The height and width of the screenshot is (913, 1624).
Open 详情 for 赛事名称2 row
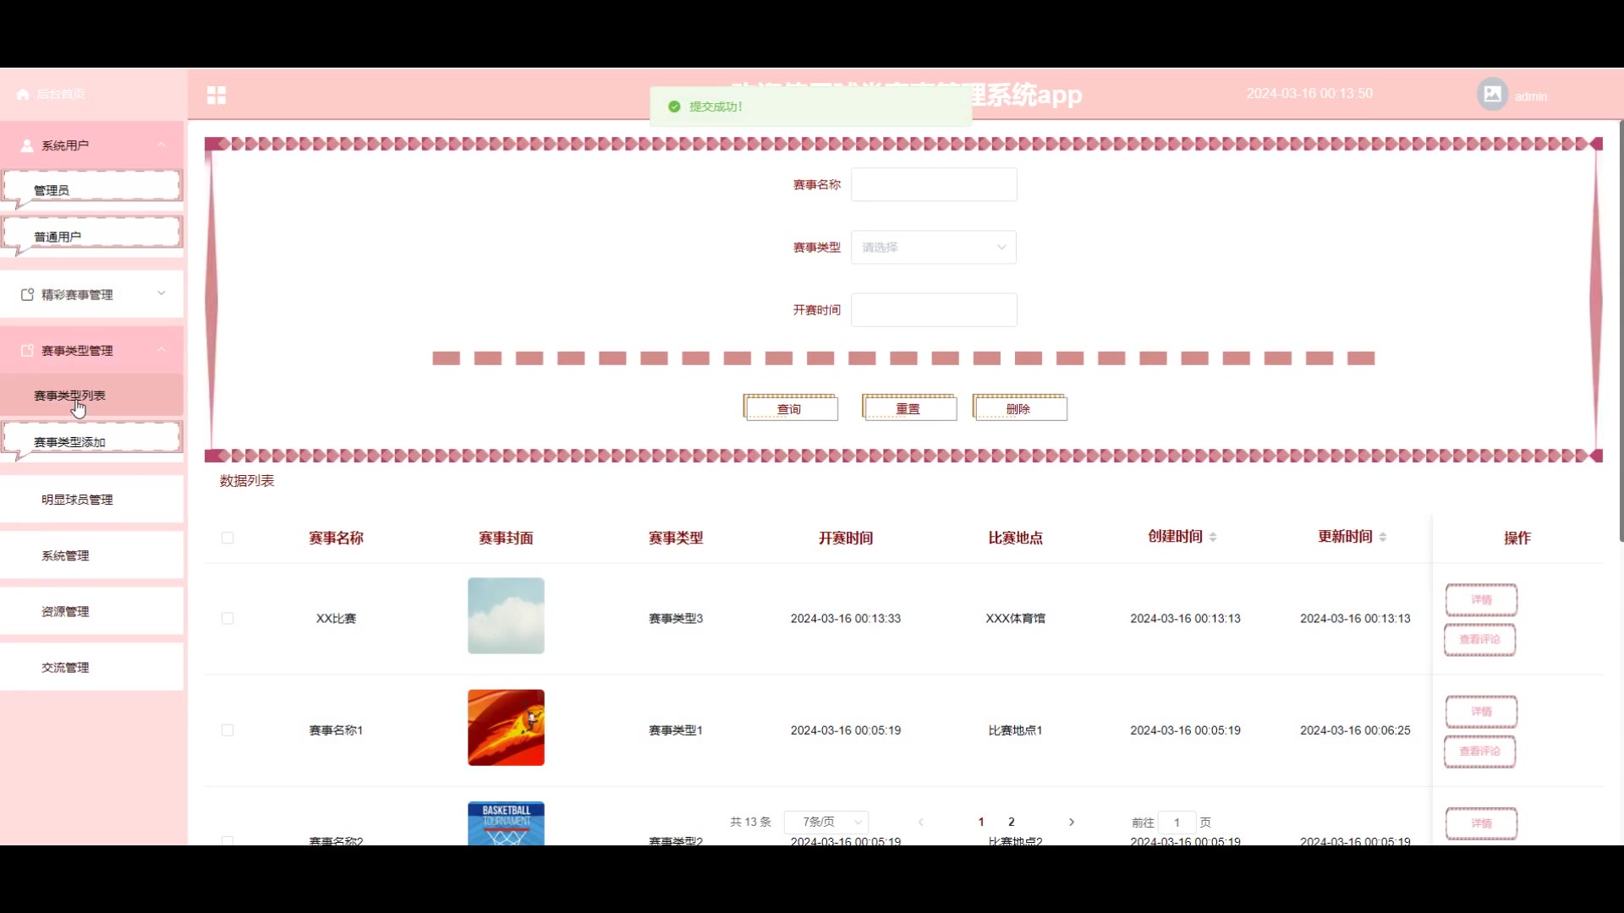pyautogui.click(x=1481, y=823)
